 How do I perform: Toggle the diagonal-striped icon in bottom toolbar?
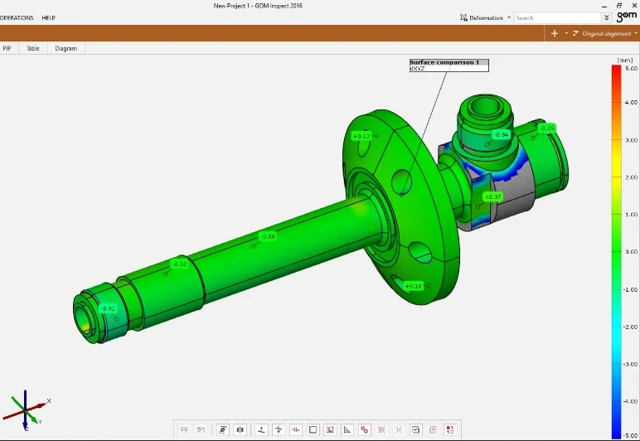pos(201,429)
